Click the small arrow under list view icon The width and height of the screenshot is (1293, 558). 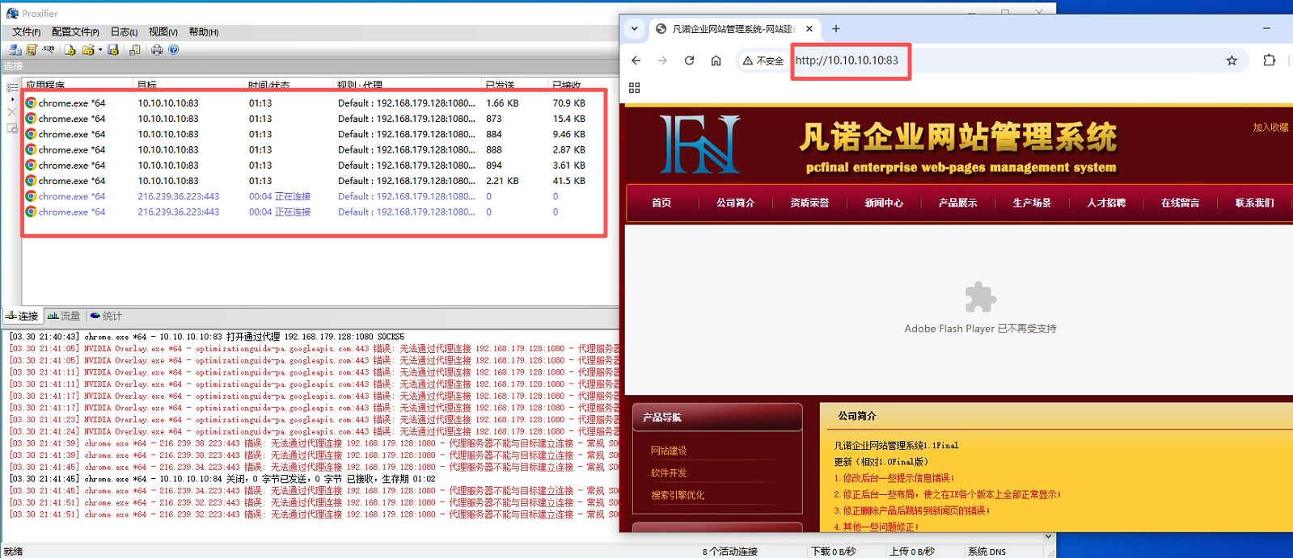pyautogui.click(x=12, y=99)
